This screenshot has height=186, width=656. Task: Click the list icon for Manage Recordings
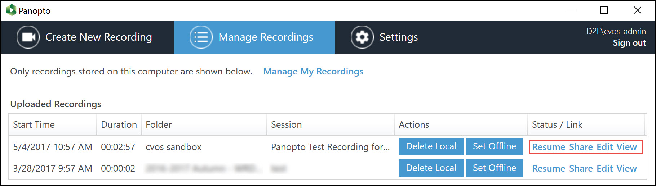tap(201, 37)
